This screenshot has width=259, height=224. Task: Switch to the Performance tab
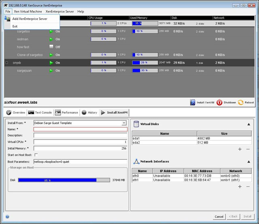pos(66,112)
